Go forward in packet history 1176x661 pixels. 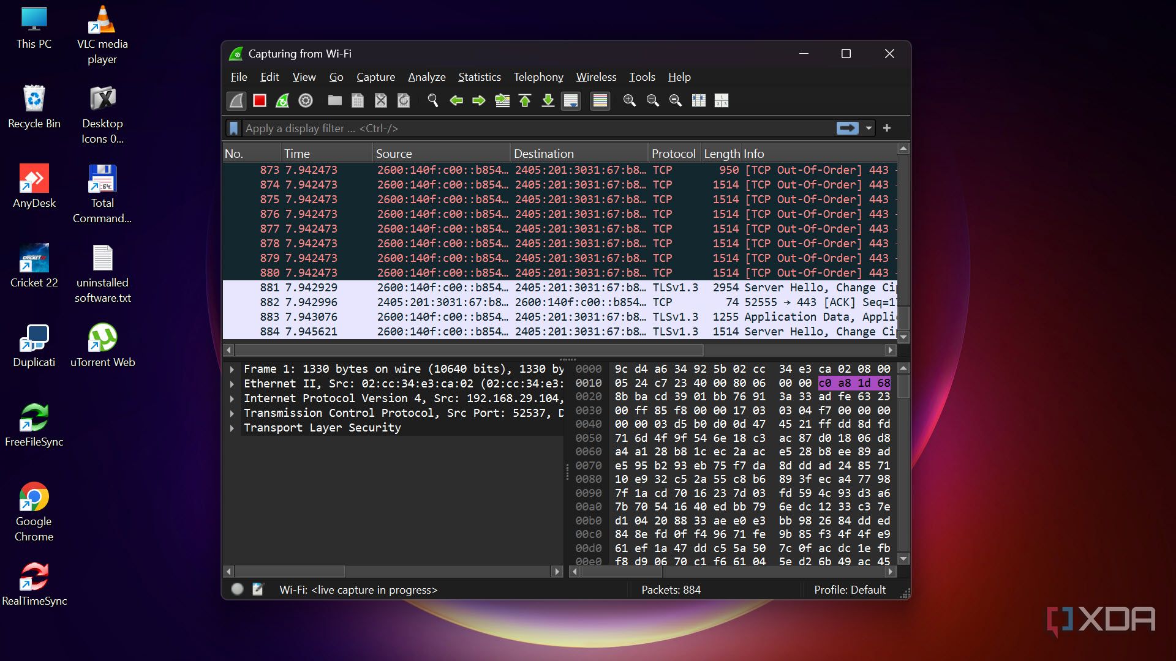click(x=479, y=100)
